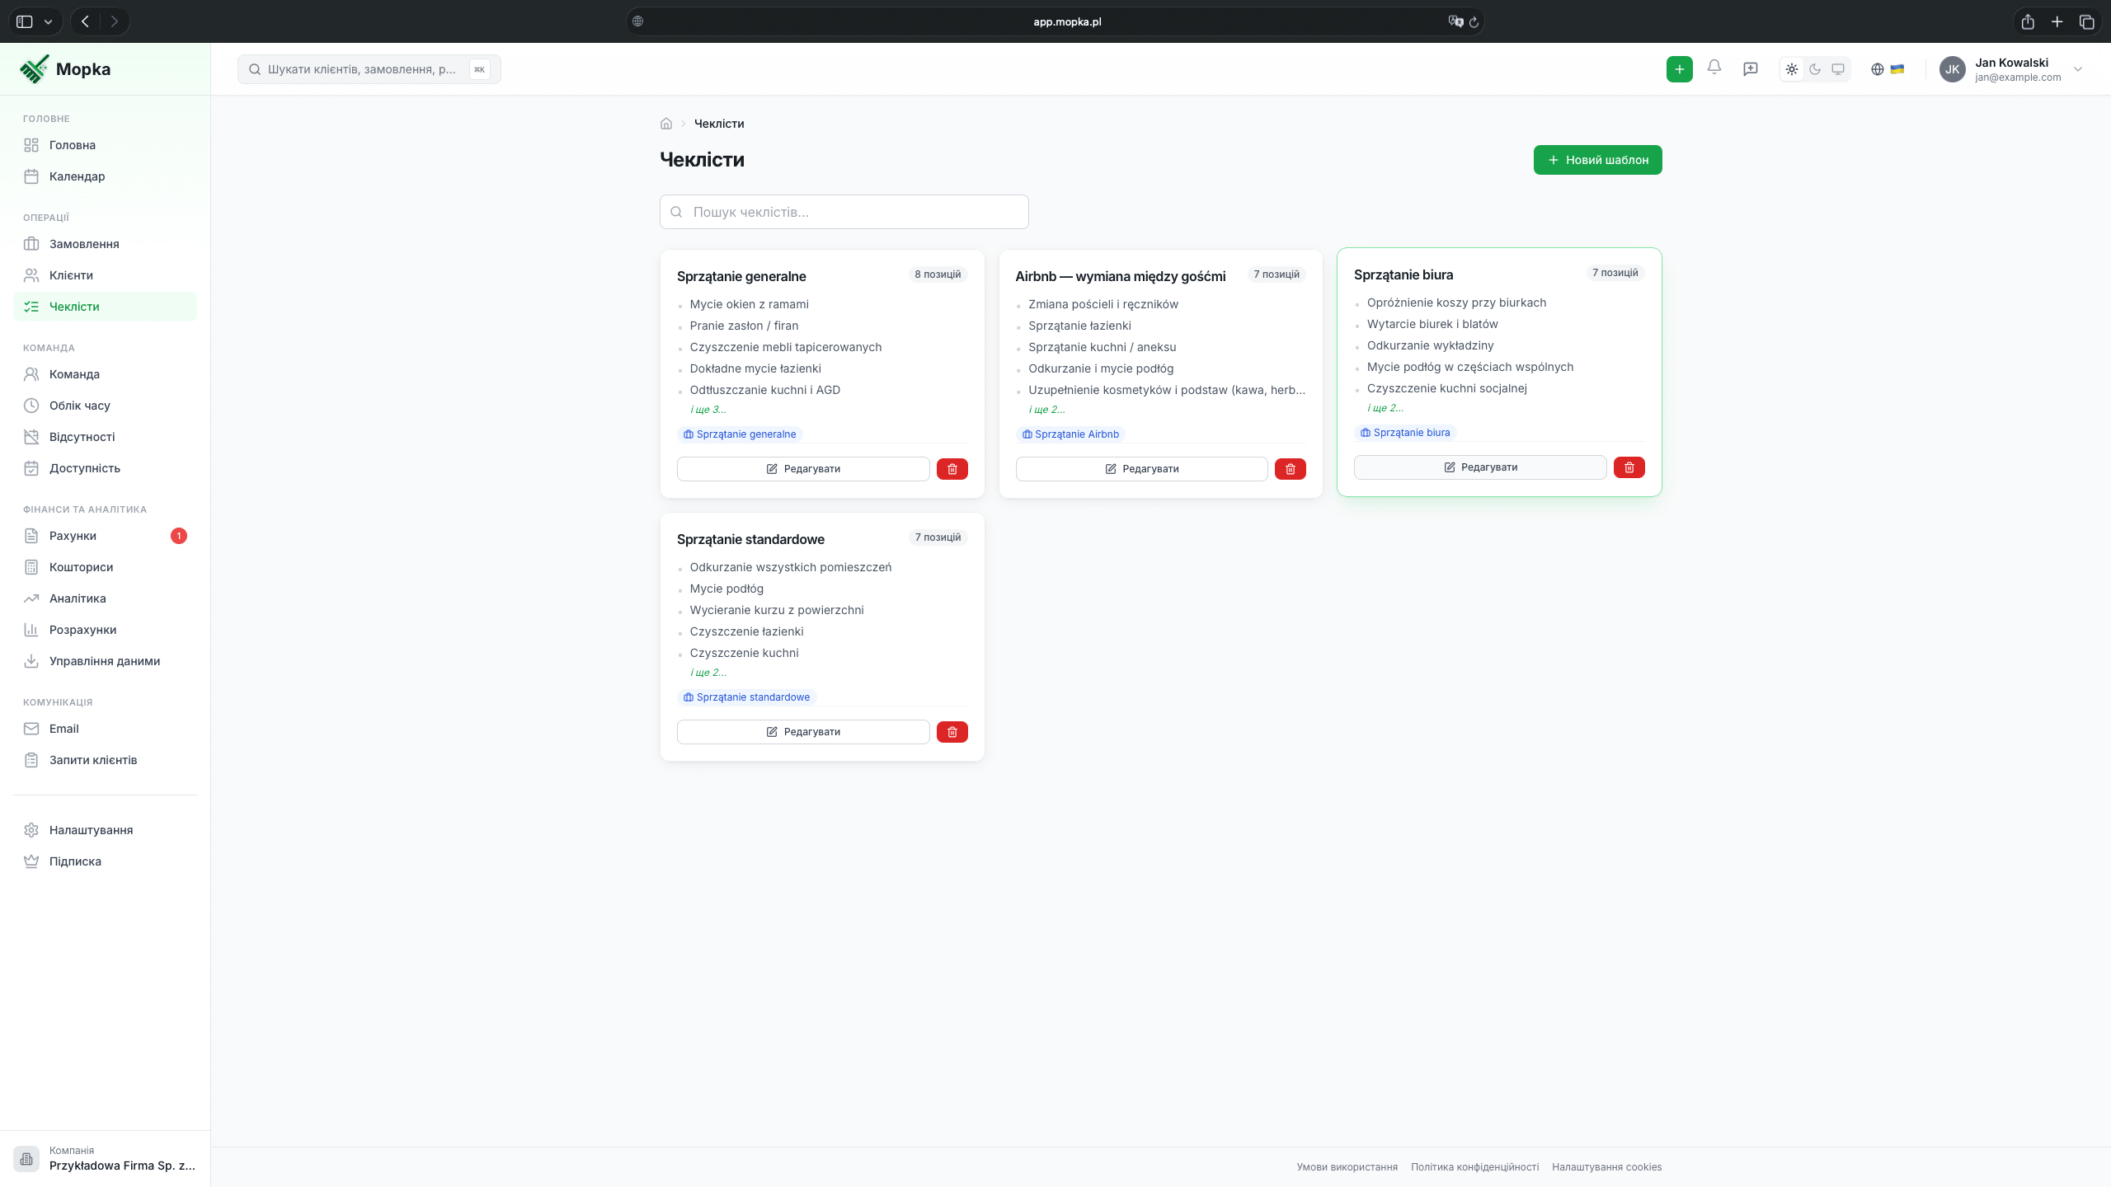Switch to system theme mode
2111x1187 pixels.
click(1838, 69)
